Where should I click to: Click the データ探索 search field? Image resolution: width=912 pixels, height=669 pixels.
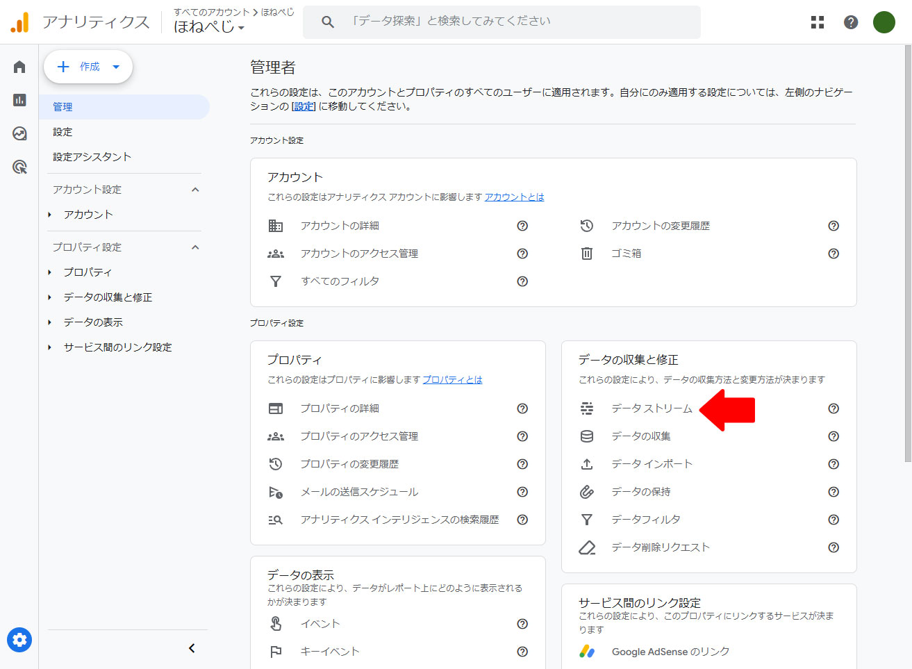[x=501, y=22]
